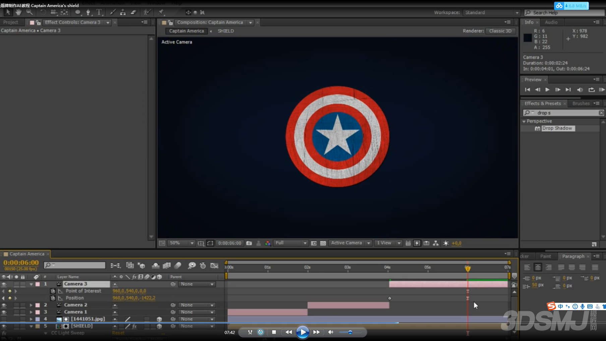
Task: Select the Hand tool
Action: (18, 12)
